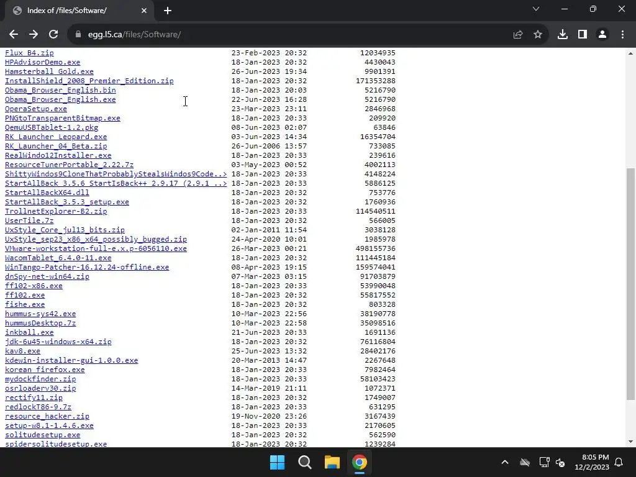Open File Explorer from the taskbar
636x477 pixels.
point(332,462)
